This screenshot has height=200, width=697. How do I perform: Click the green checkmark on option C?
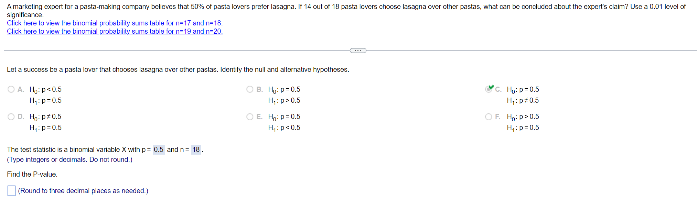click(x=491, y=88)
